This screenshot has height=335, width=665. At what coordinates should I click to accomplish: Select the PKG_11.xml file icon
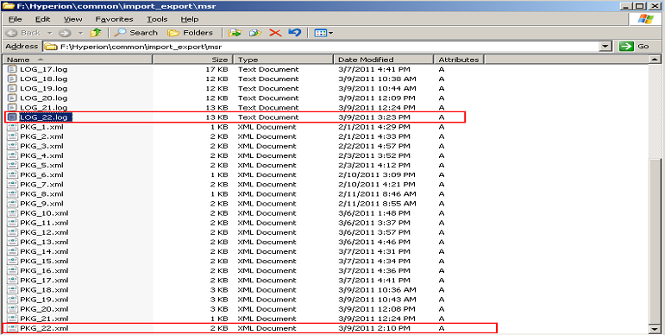point(12,223)
